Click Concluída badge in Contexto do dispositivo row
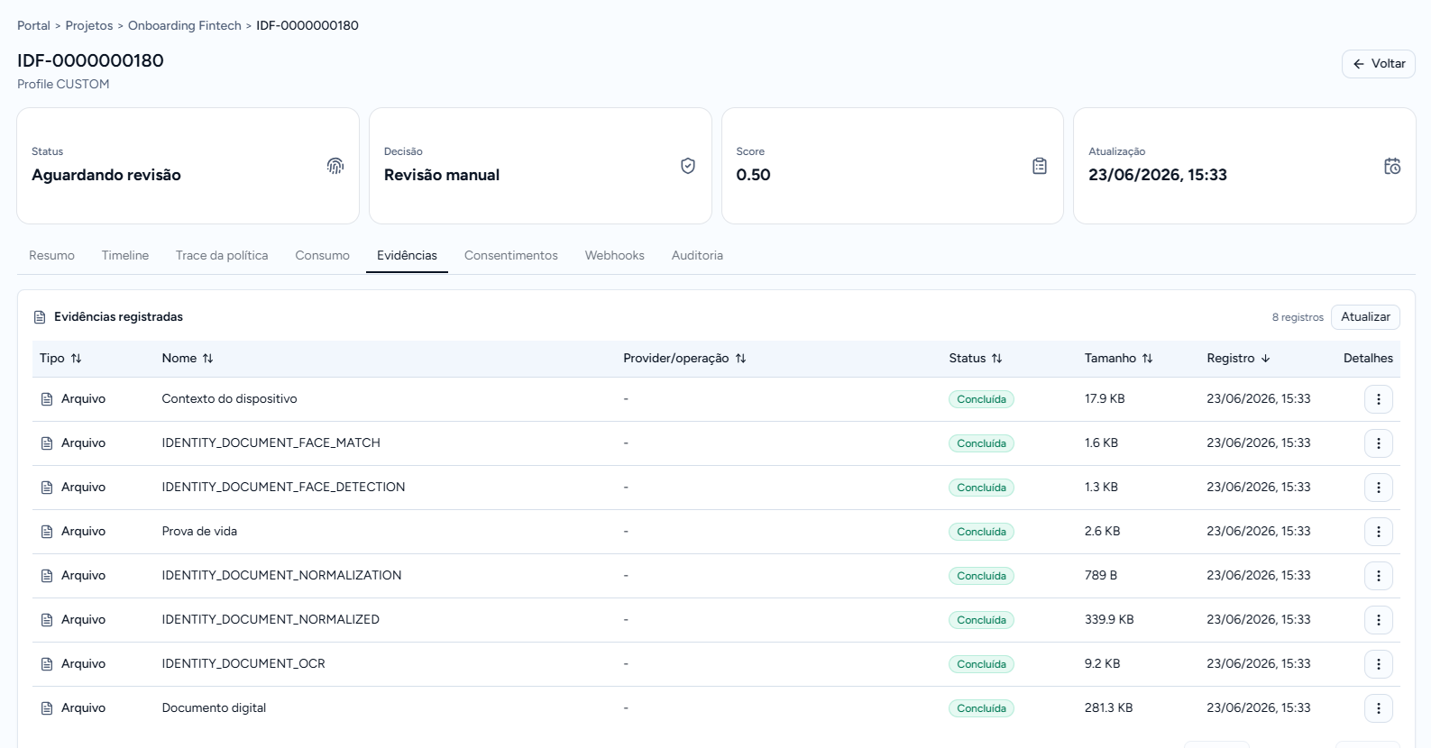The width and height of the screenshot is (1431, 748). click(981, 399)
